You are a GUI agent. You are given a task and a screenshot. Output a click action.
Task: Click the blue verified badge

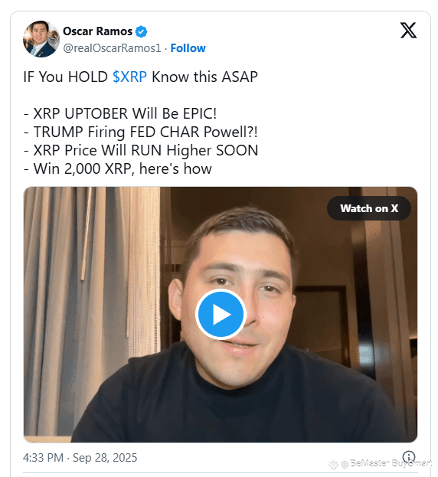click(141, 31)
